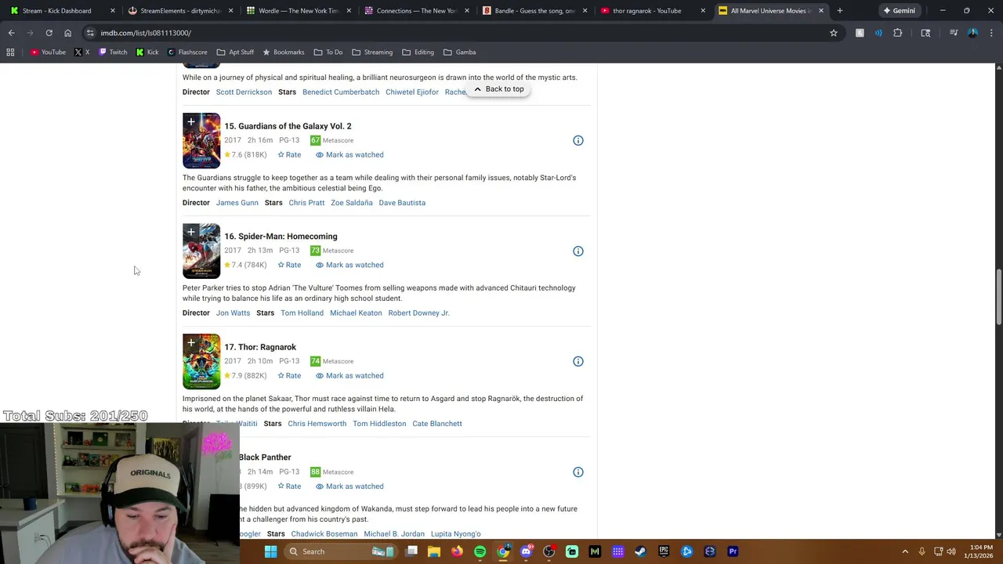1003x564 pixels.
Task: Switch to thor ragnarok YouTube tab
Action: tap(653, 11)
